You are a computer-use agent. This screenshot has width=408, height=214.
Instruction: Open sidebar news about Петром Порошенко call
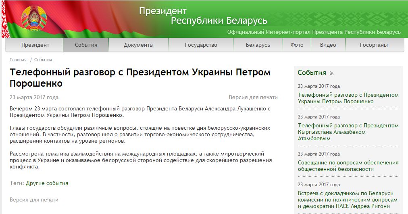pyautogui.click(x=348, y=98)
